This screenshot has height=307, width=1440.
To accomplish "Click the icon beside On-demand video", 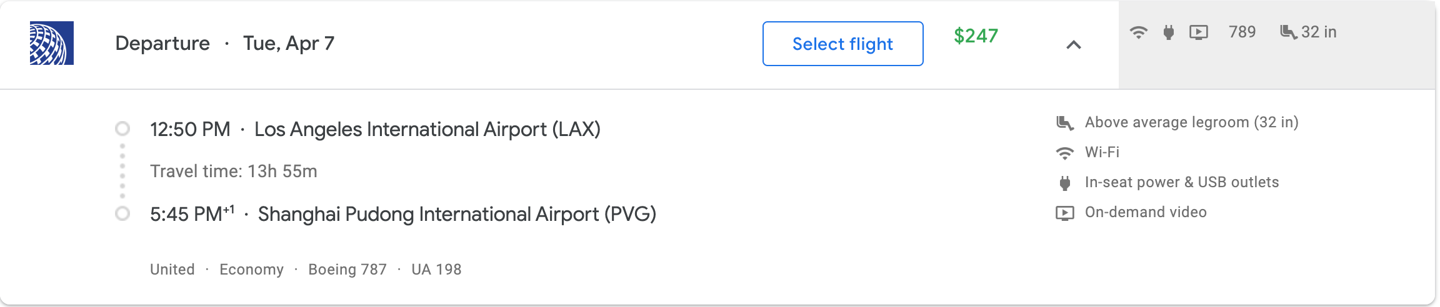I will 1064,213.
